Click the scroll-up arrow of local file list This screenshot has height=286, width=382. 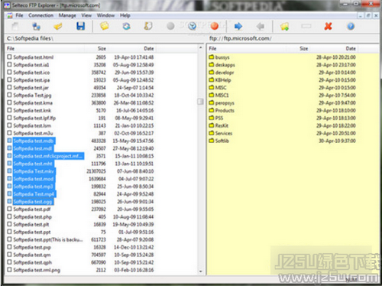click(x=200, y=47)
